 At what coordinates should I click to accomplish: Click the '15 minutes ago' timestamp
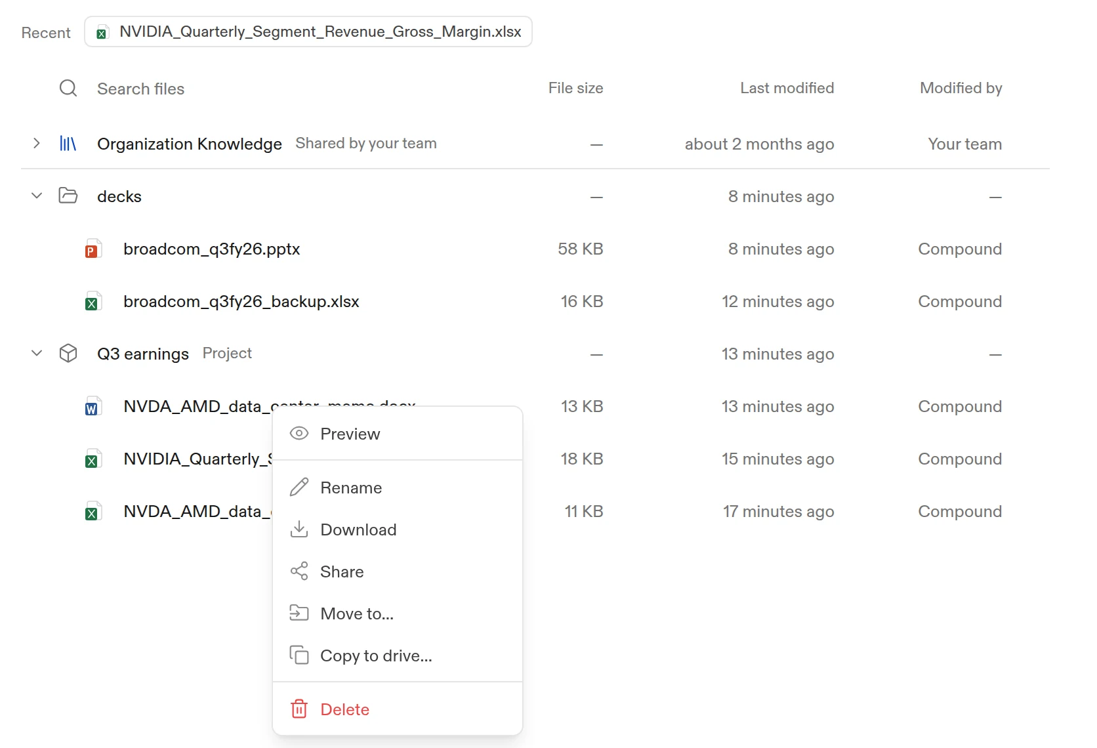pyautogui.click(x=777, y=459)
